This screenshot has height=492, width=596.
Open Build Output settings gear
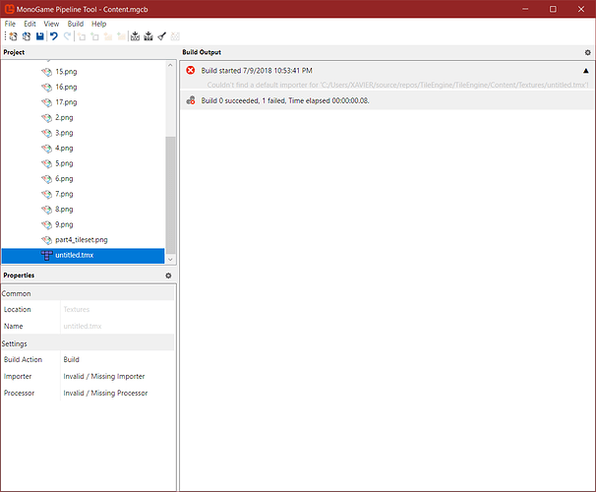(x=587, y=52)
